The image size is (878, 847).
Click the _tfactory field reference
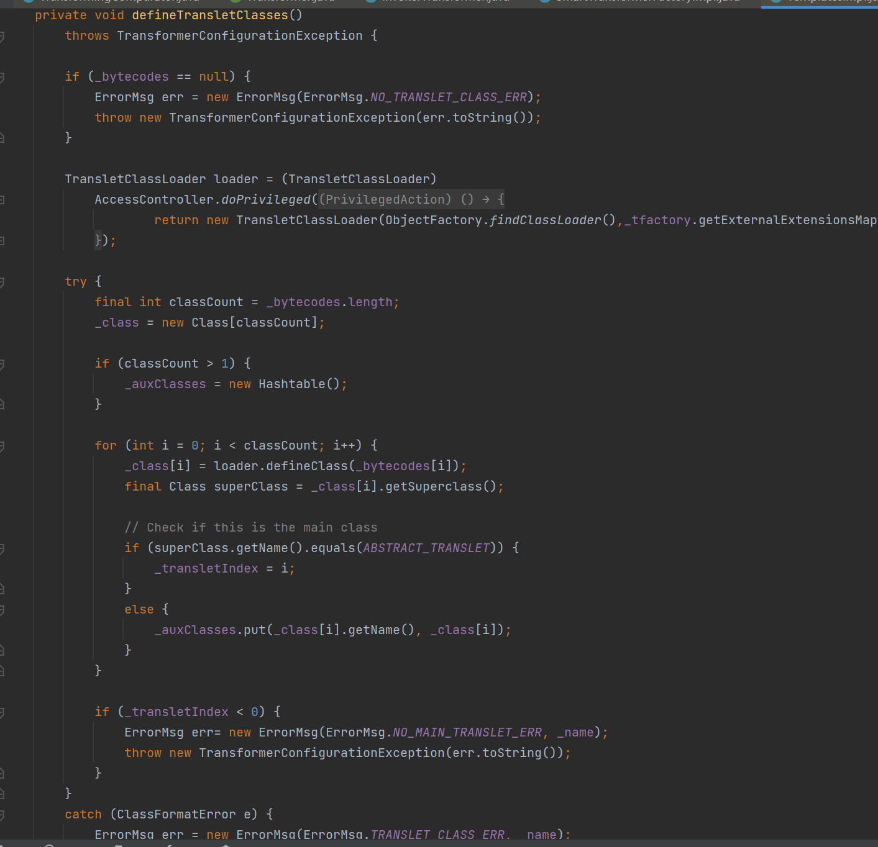pos(657,220)
